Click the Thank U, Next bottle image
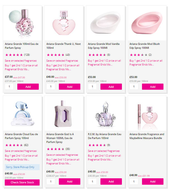Viewport: 171px width, 190px height. click(64, 23)
